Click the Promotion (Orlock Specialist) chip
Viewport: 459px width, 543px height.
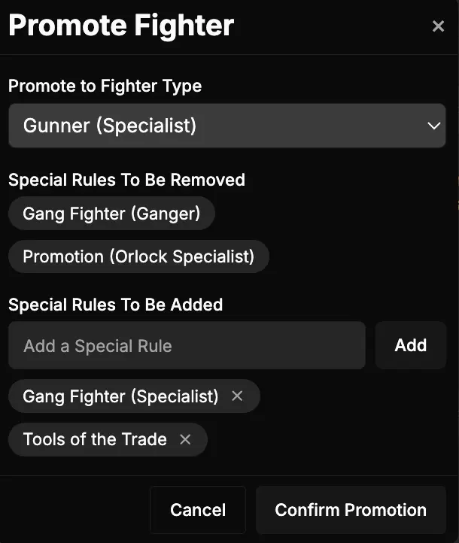click(138, 256)
